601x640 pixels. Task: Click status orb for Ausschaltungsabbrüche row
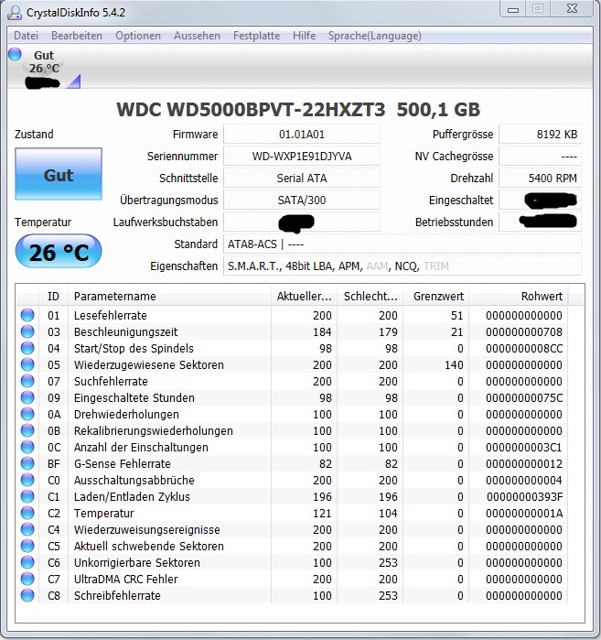pos(27,480)
